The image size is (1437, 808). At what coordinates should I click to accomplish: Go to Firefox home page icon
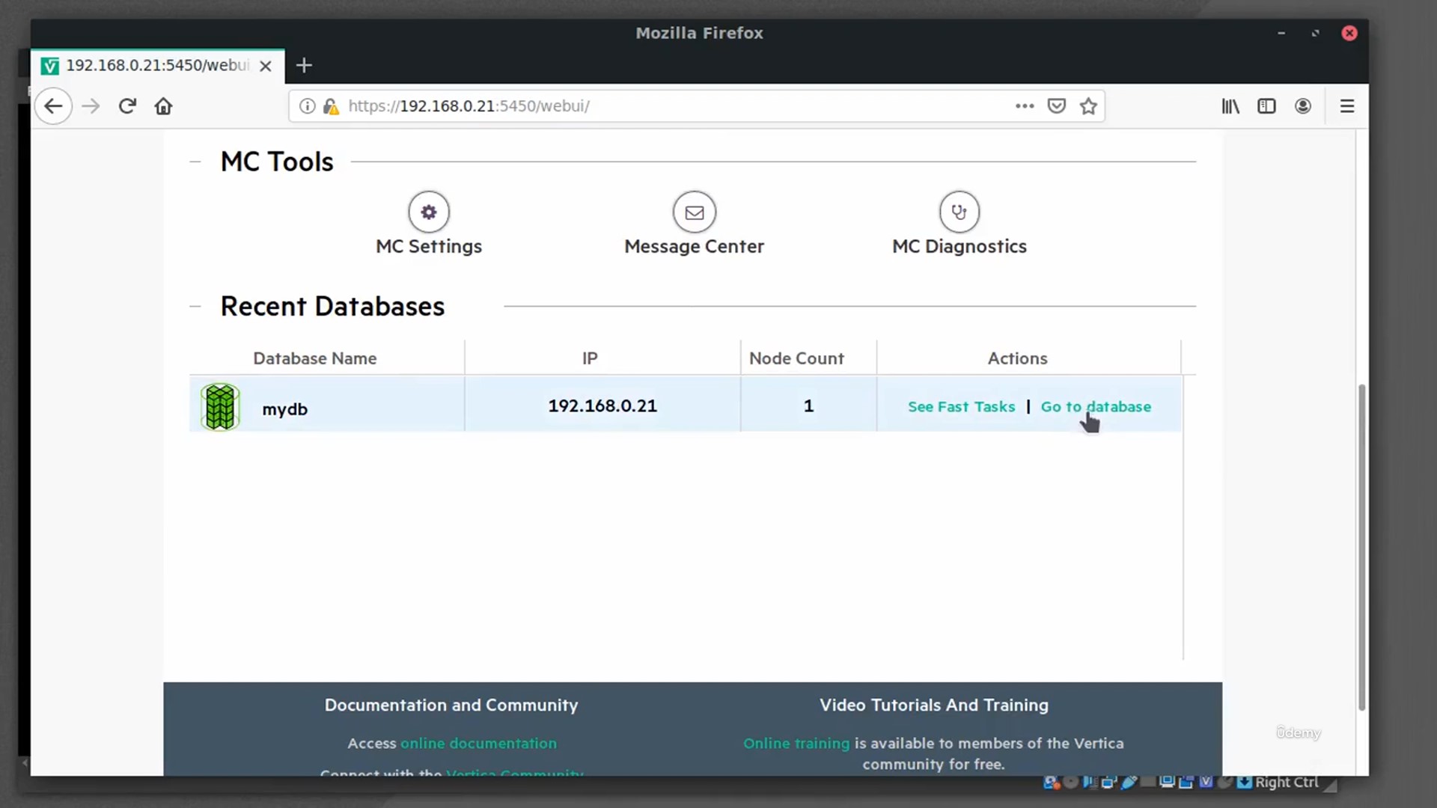(x=163, y=106)
